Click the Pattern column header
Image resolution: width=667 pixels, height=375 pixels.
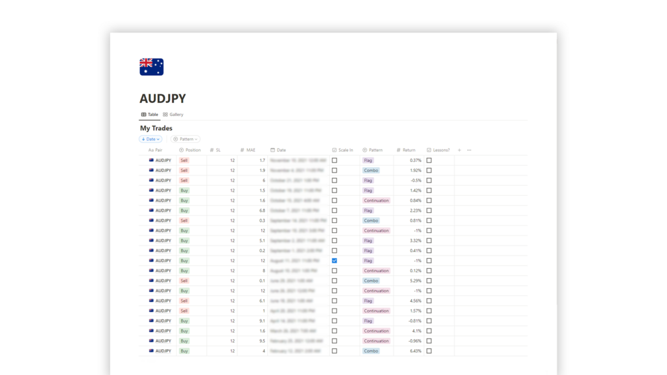(372, 150)
